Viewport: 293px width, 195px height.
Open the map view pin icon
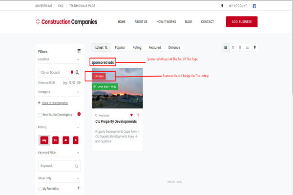point(254,47)
